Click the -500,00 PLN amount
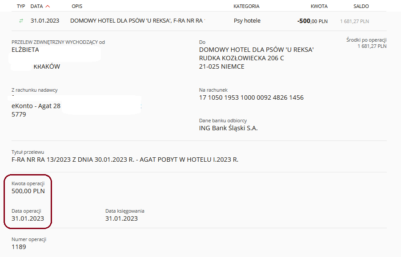Viewport: 401px width, 257px height. pos(312,21)
